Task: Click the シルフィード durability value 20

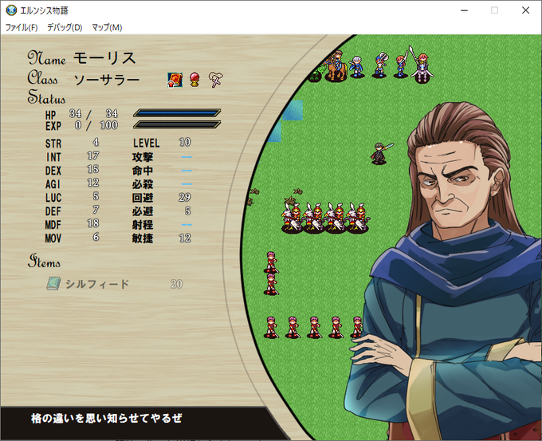Action: click(x=176, y=284)
